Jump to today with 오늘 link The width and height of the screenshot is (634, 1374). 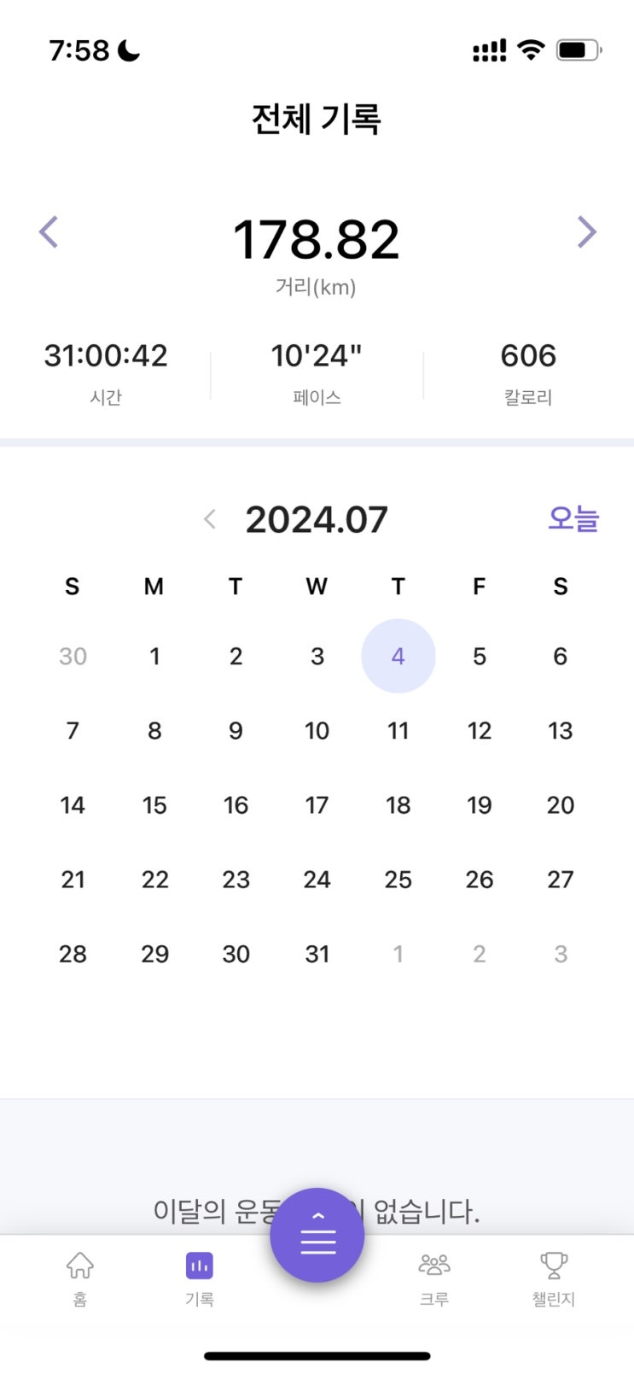573,518
